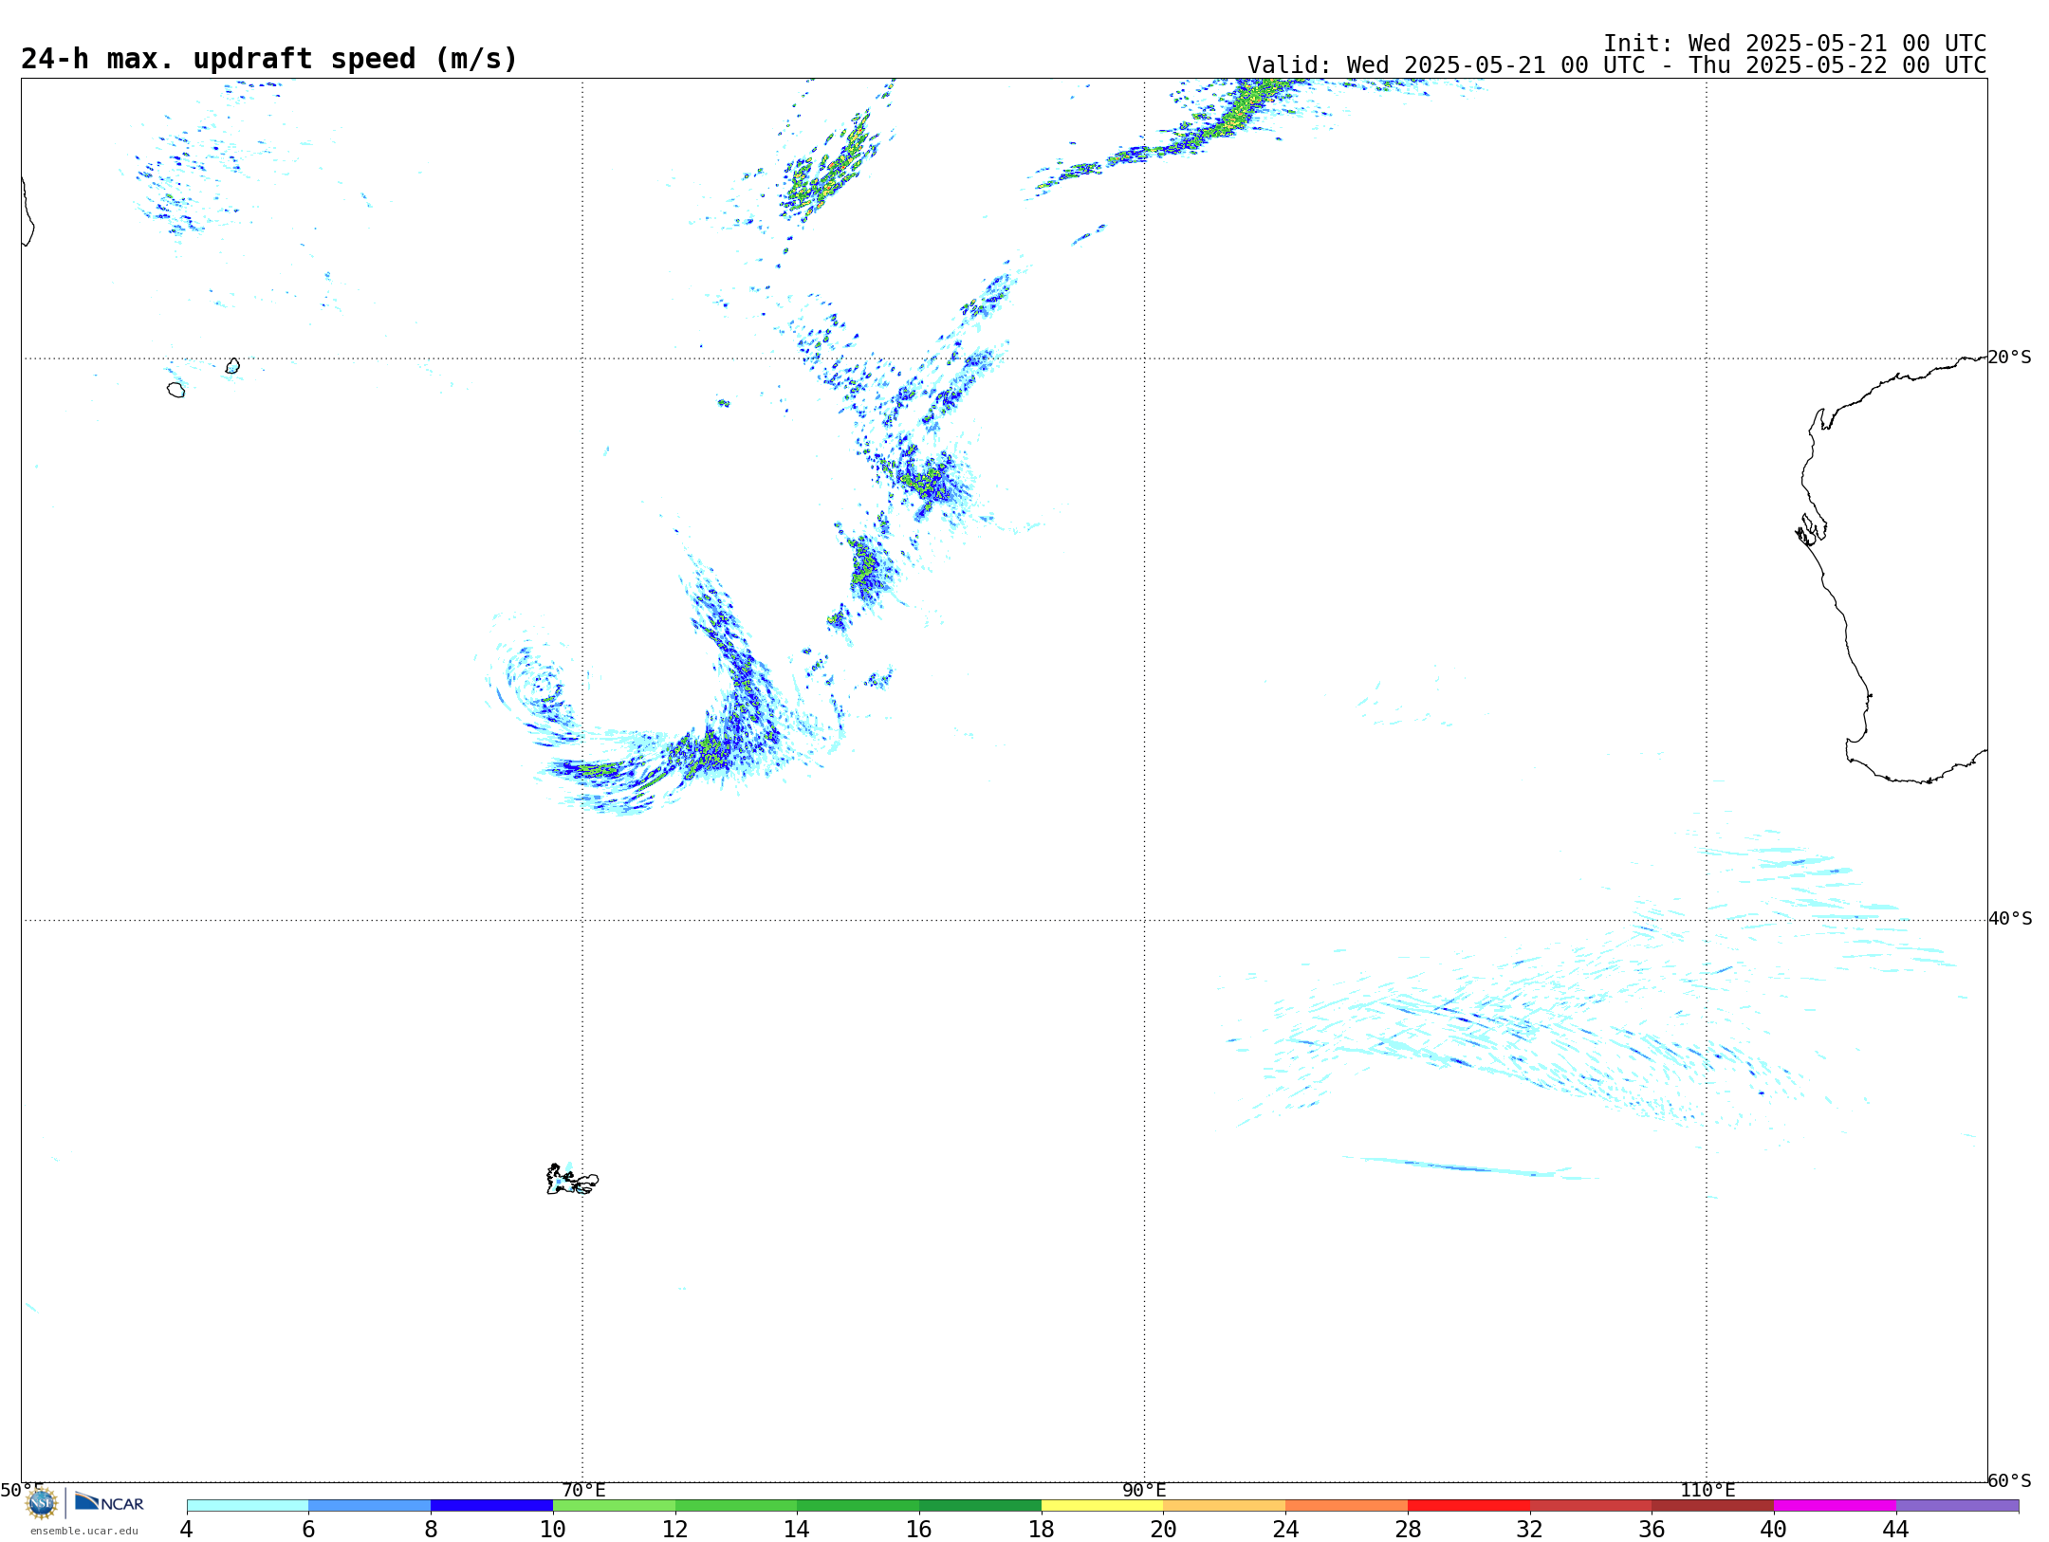
Task: Click the Réunion island outline
Action: point(175,390)
